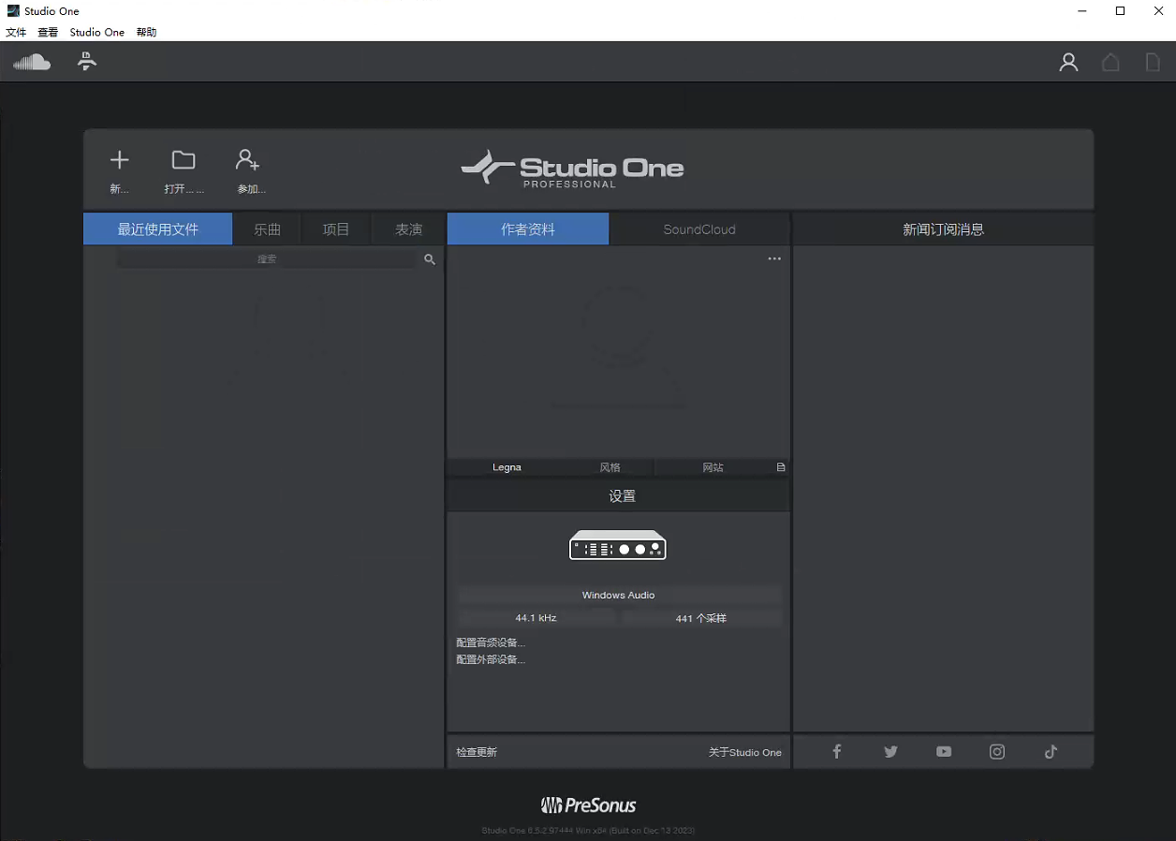
Task: Open the Facebook social link
Action: coord(837,751)
